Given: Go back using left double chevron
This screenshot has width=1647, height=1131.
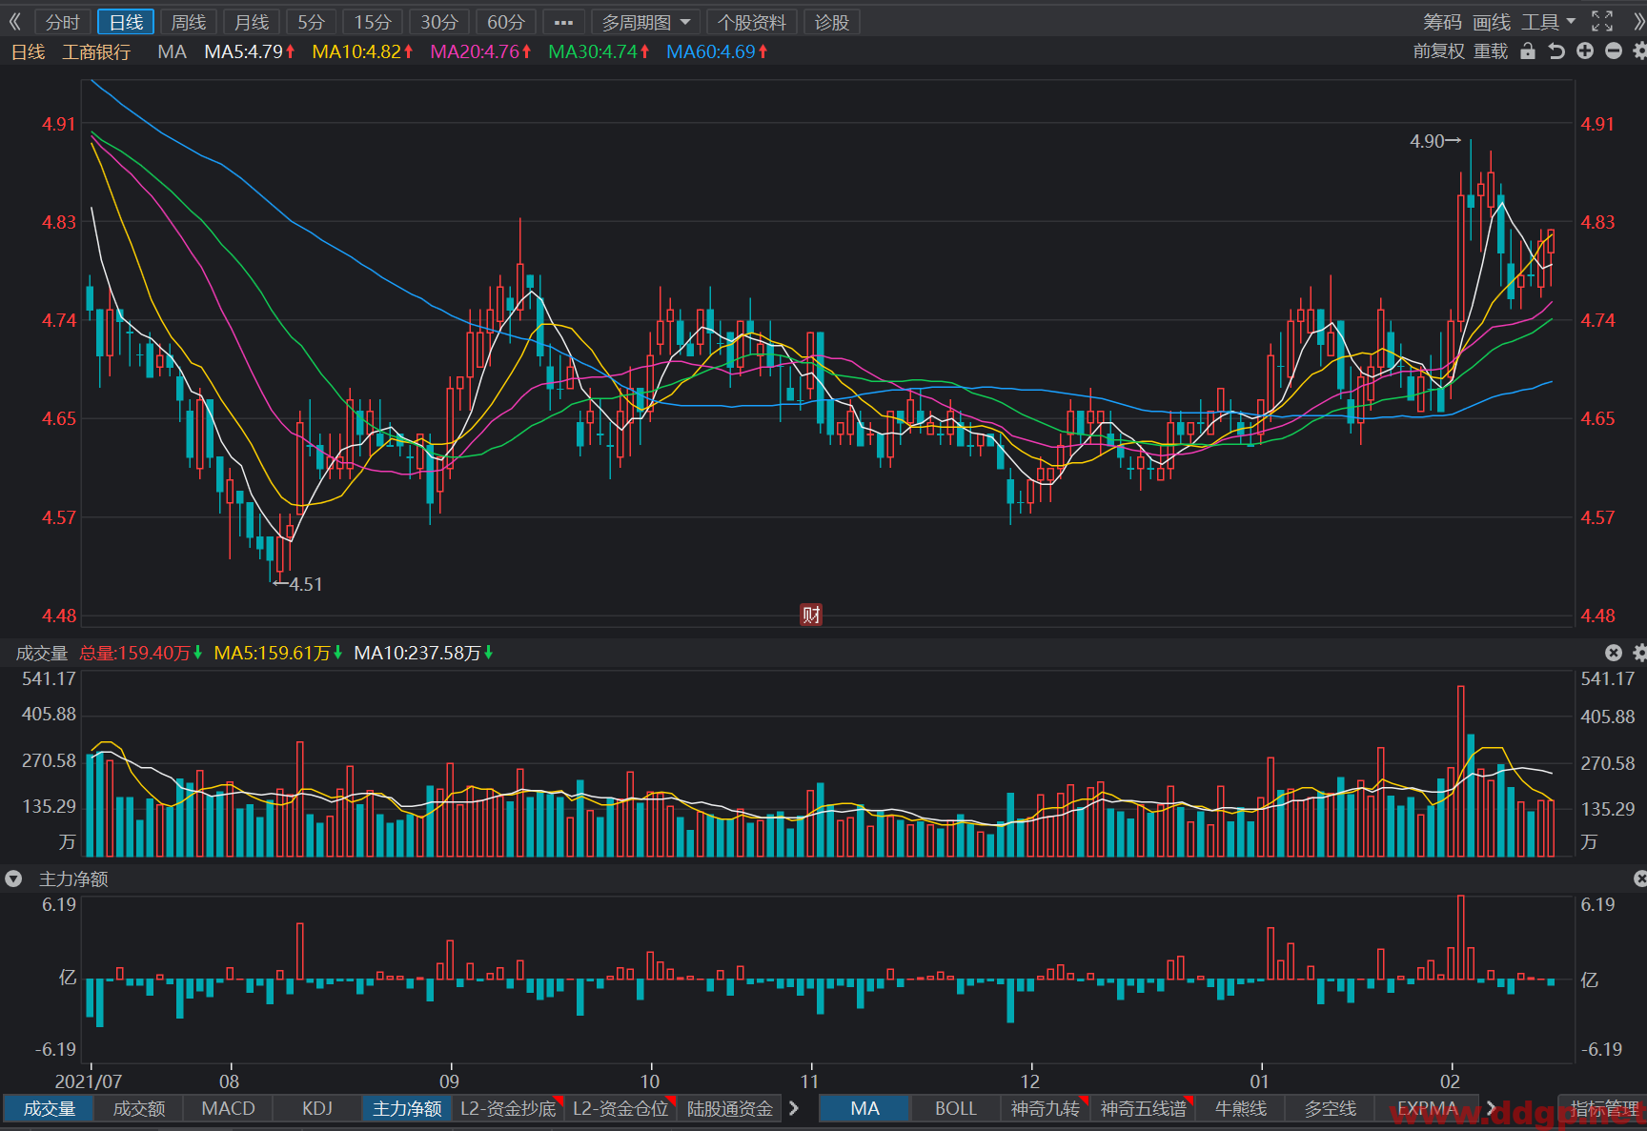Looking at the screenshot, I should [14, 21].
